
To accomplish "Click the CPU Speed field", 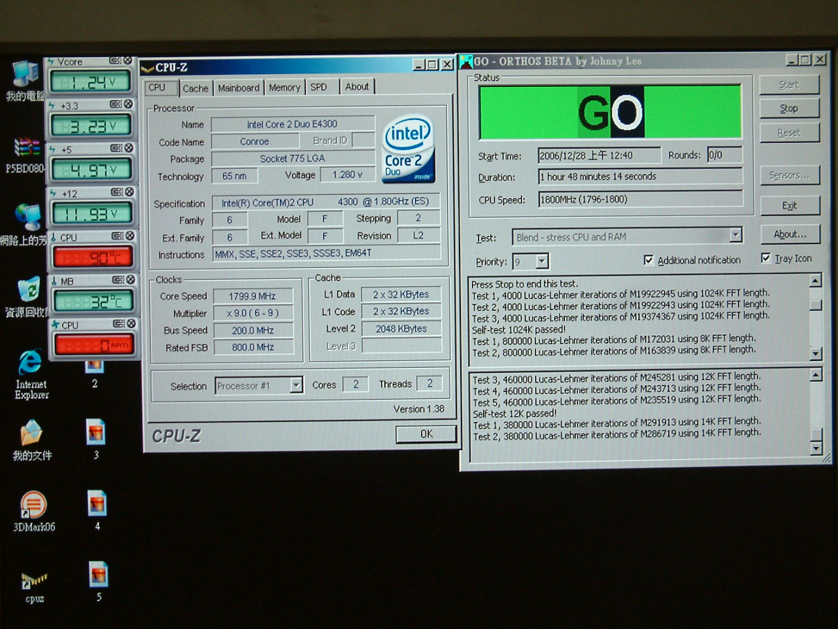I will click(x=640, y=199).
